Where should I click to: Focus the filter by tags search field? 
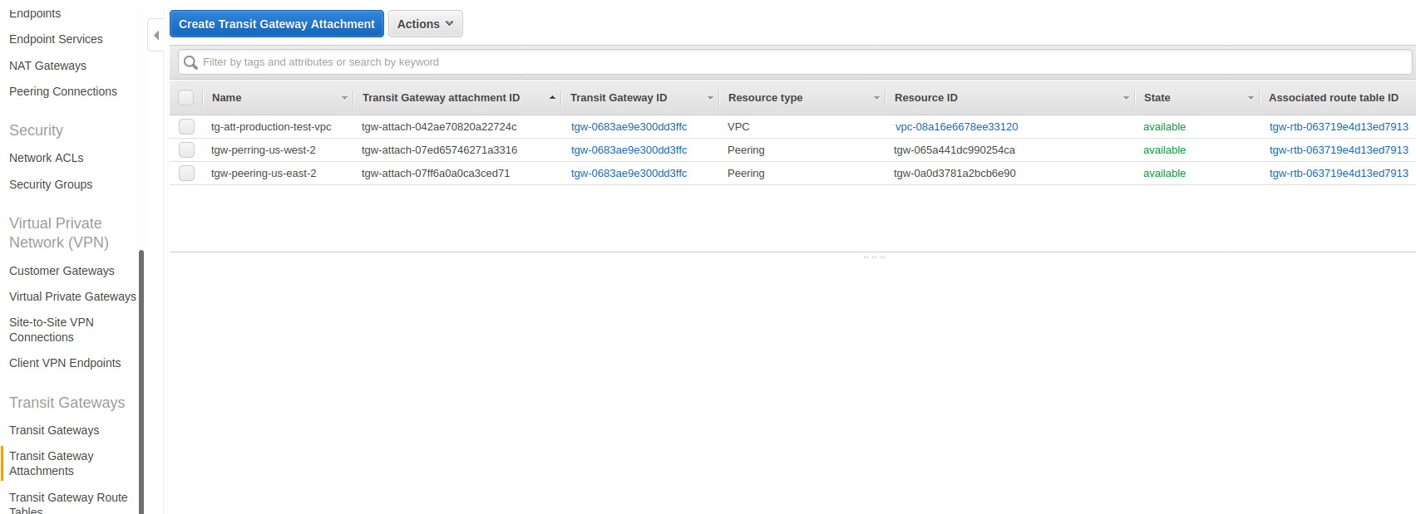click(795, 62)
